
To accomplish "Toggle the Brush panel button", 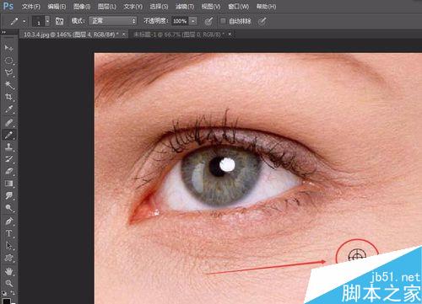I will tap(59, 21).
